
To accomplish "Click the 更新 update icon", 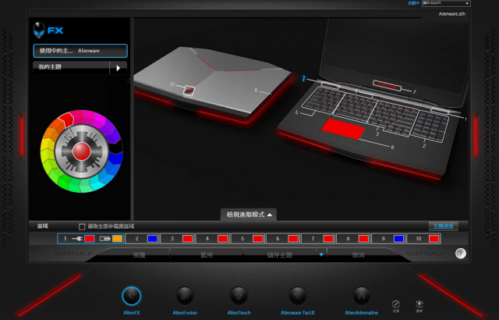I will click(x=419, y=306).
